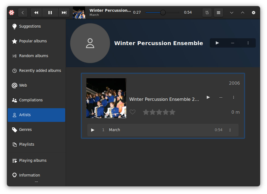Skip to the next track
Image resolution: width=267 pixels, height=194 pixels.
click(64, 13)
